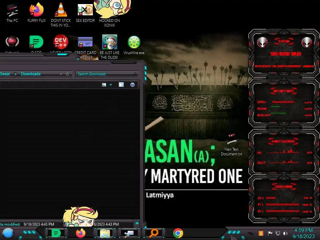
Task: Select the BE JUST LIKE THE DUDE icon
Action: (x=109, y=47)
